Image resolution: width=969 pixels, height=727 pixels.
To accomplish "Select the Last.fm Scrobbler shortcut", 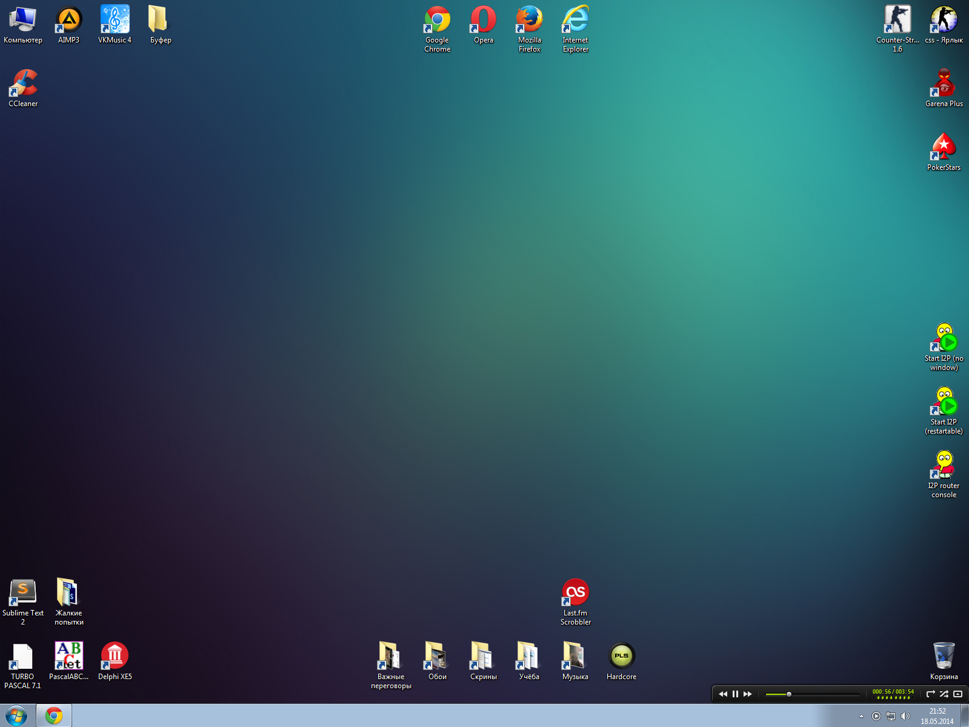I will point(575,601).
